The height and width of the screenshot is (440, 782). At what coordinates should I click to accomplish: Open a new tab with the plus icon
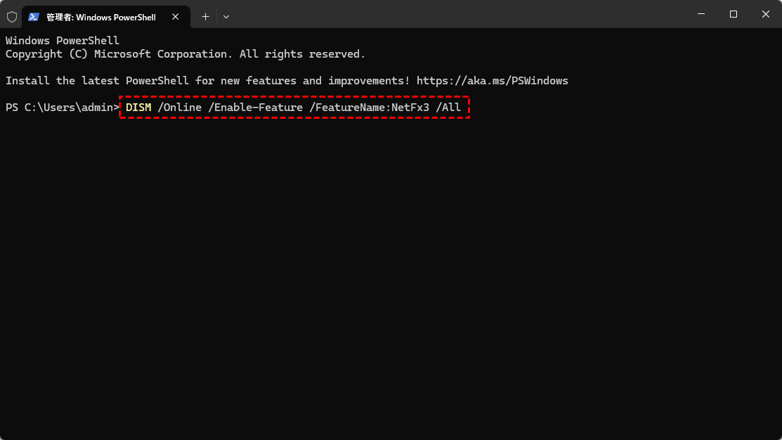205,17
